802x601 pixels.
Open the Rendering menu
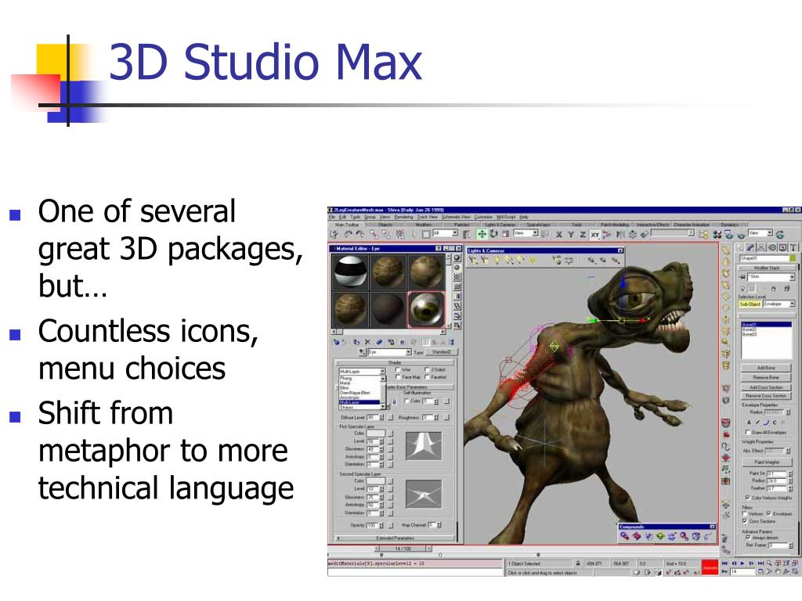pyautogui.click(x=403, y=218)
